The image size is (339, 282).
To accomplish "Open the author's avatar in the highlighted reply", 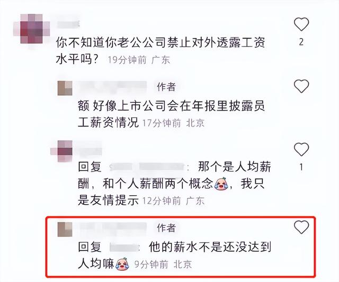I will pyautogui.click(x=65, y=229).
